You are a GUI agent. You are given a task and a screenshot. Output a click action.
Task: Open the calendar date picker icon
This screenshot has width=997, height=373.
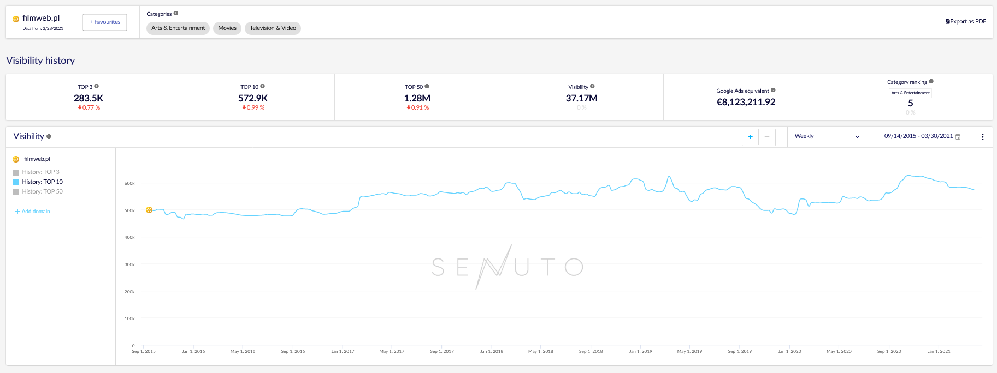pyautogui.click(x=958, y=137)
